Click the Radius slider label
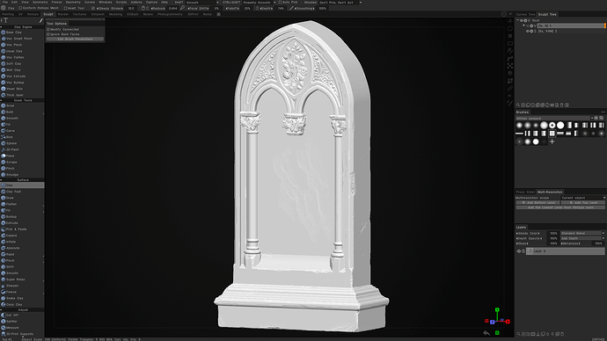Screen dimensions: 607x341 pos(157,8)
